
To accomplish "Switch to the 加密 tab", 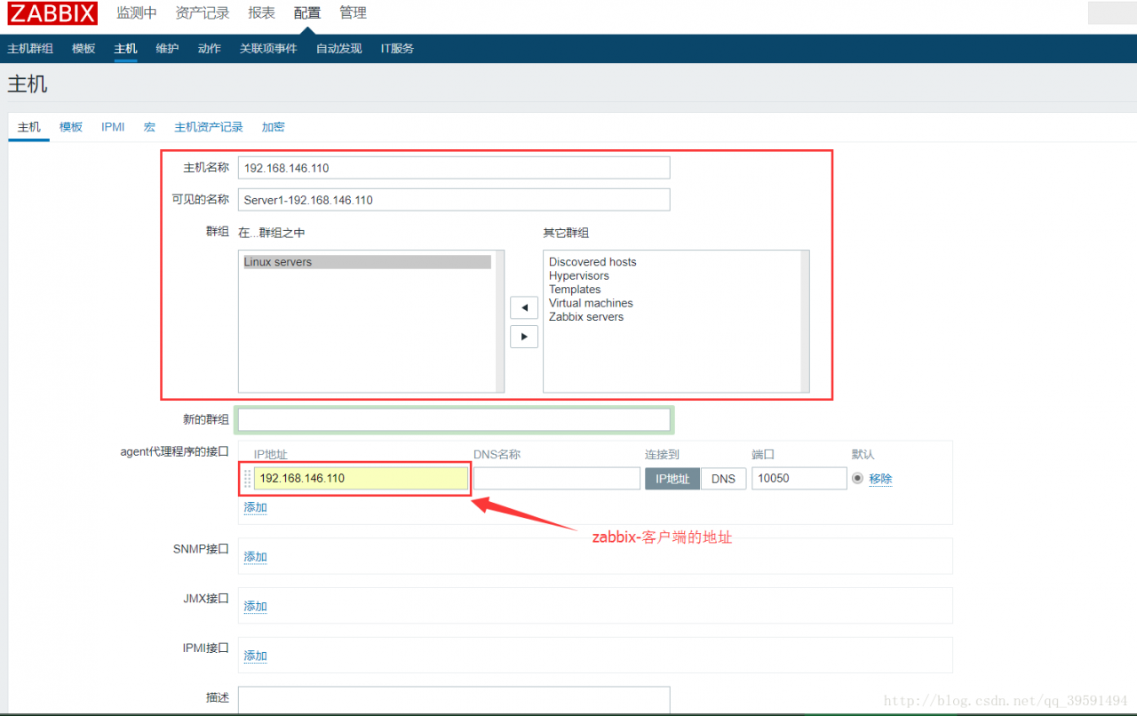I will point(273,127).
